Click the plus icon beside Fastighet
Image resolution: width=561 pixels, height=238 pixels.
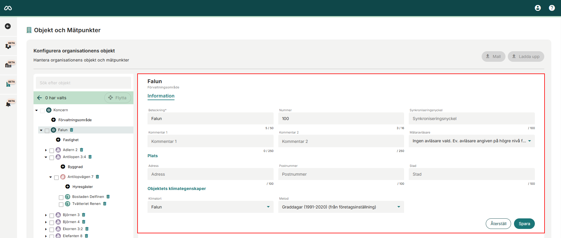[x=58, y=140]
